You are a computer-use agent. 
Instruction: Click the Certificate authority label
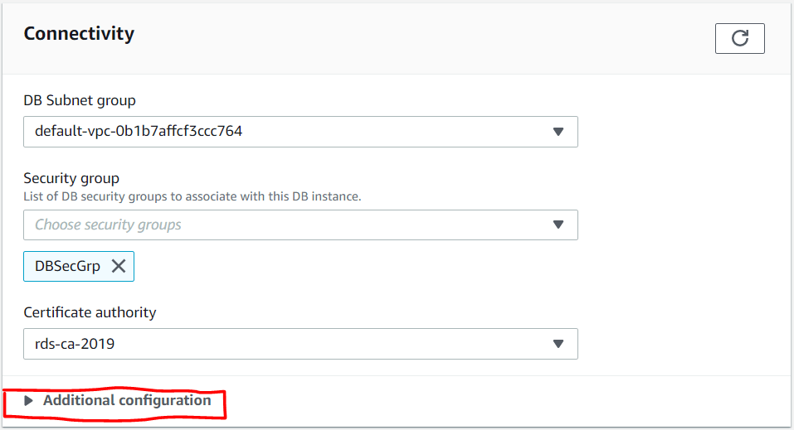(90, 312)
